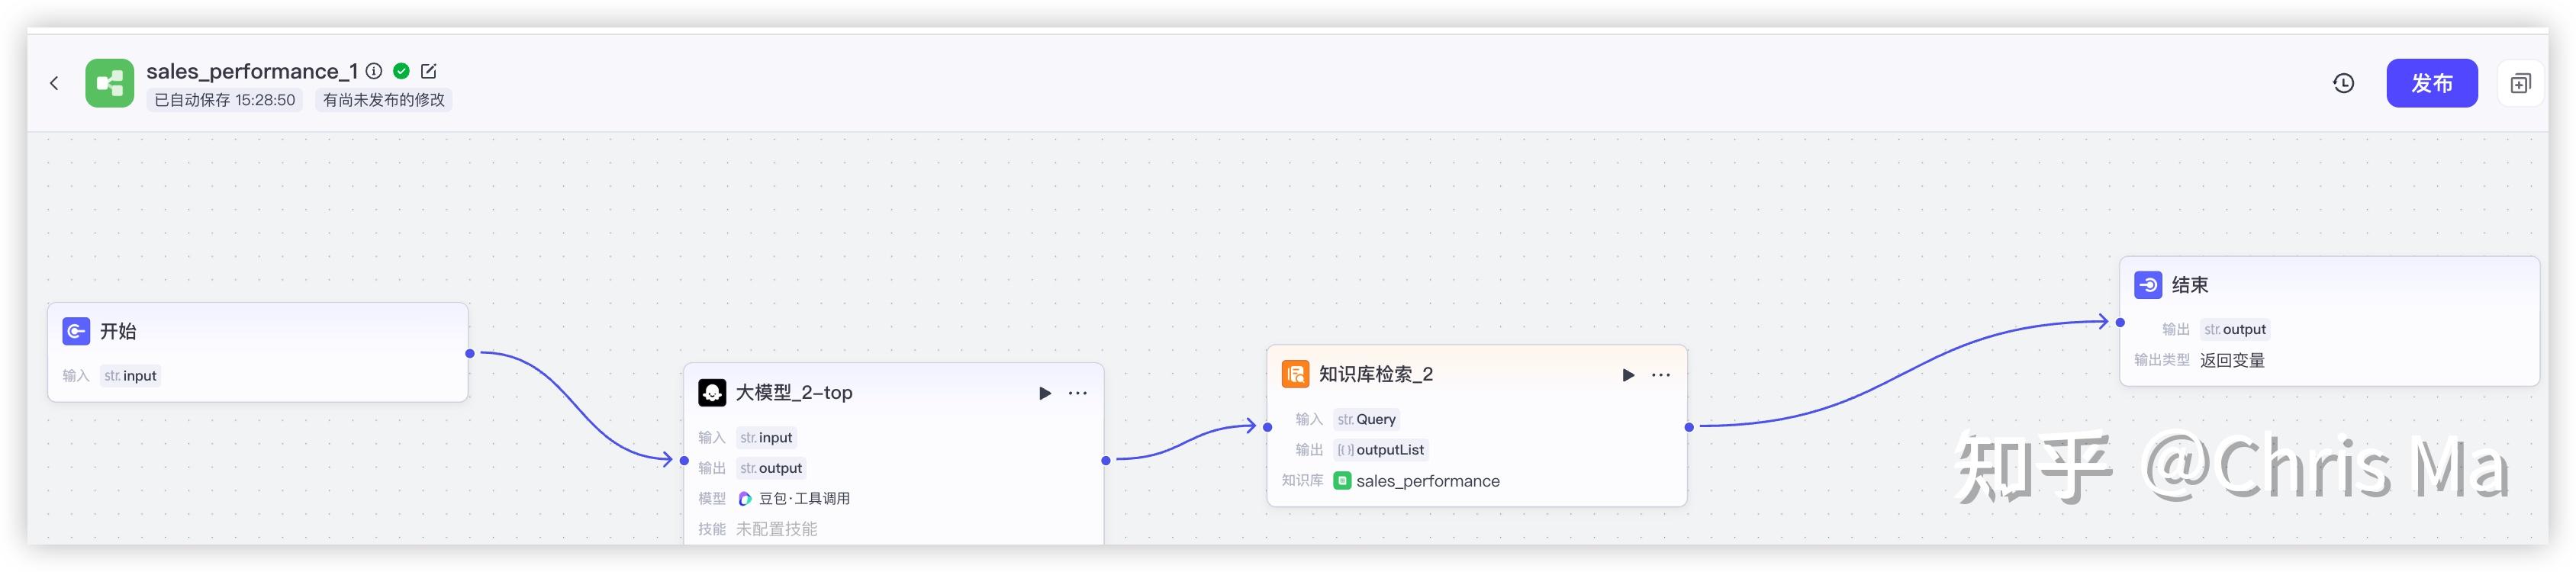Click the outputList output tag
The height and width of the screenshot is (572, 2576).
[1381, 450]
